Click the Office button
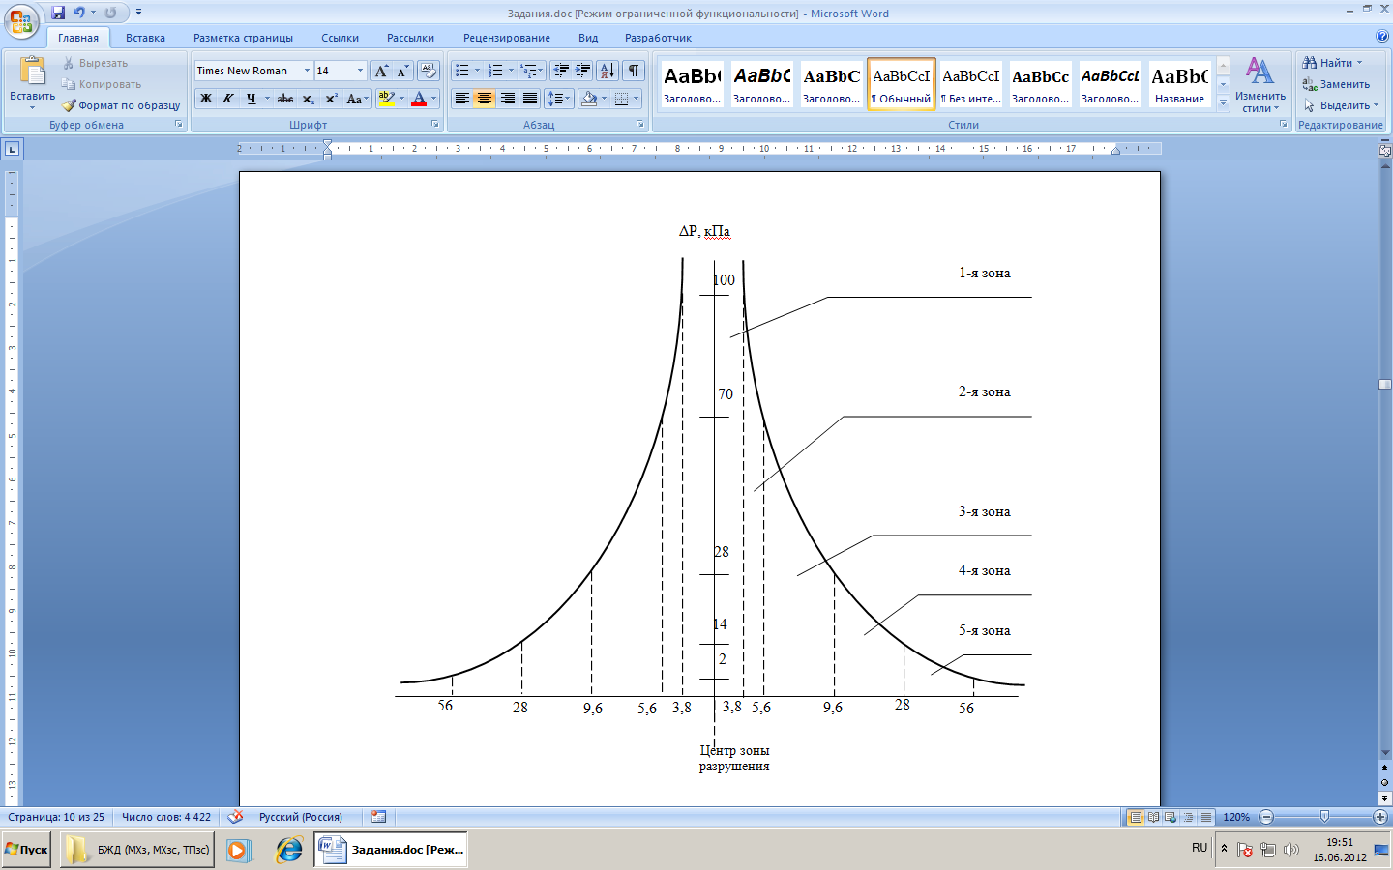Viewport: 1393px width, 870px height. [x=20, y=20]
